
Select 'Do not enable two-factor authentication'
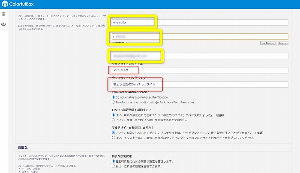(113, 97)
